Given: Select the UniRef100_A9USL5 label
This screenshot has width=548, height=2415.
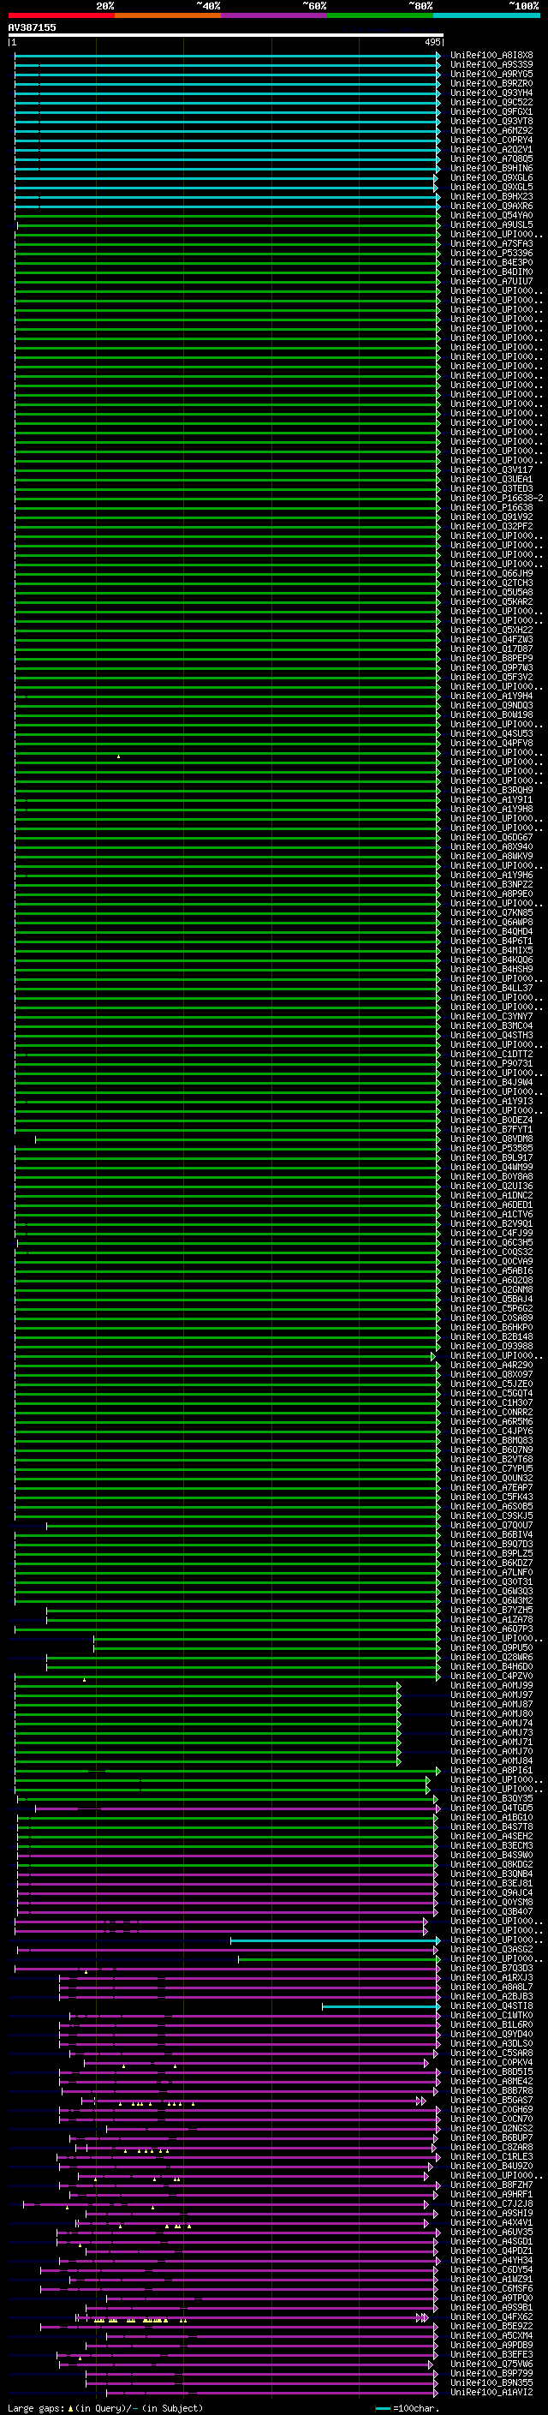Looking at the screenshot, I should (491, 224).
